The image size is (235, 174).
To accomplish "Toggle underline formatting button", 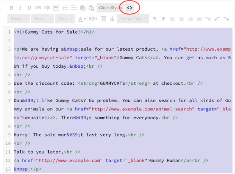I will [x=29, y=8].
